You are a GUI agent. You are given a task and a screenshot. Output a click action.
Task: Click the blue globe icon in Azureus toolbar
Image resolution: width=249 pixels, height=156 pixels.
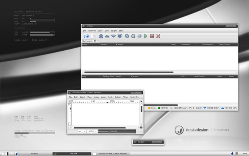[x=139, y=36]
